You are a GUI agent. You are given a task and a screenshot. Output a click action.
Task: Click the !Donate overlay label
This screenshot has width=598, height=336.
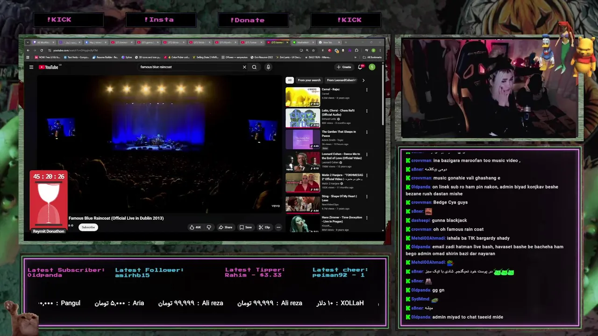247,20
